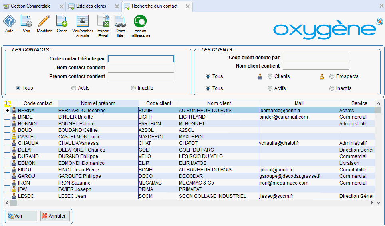Close the Liste des clients tab
The height and width of the screenshot is (226, 385).
pyautogui.click(x=117, y=6)
